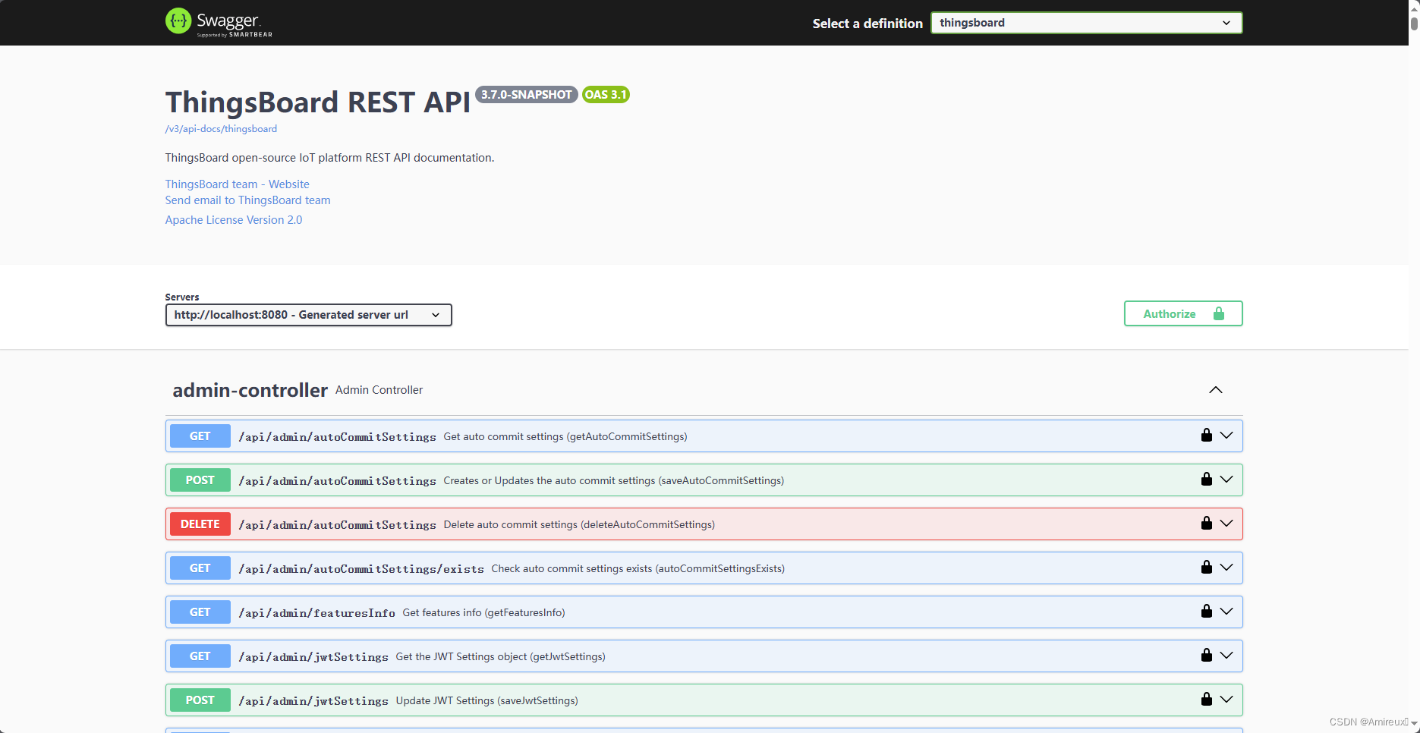The image size is (1420, 733).
Task: Open the Select a definition dropdown
Action: (x=1086, y=23)
